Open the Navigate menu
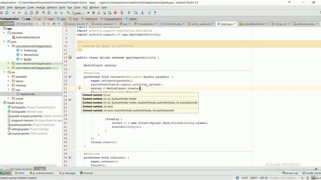This screenshot has width=321, height=180. coord(20,7)
